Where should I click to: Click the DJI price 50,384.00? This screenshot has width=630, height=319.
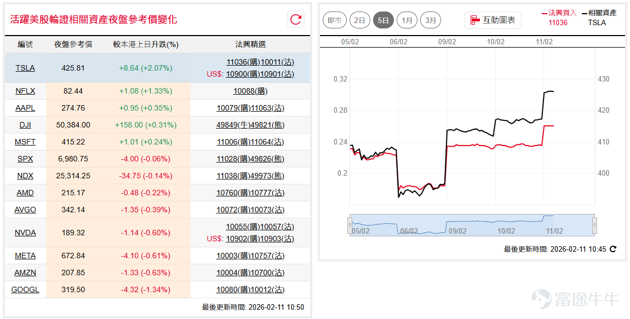(x=73, y=125)
